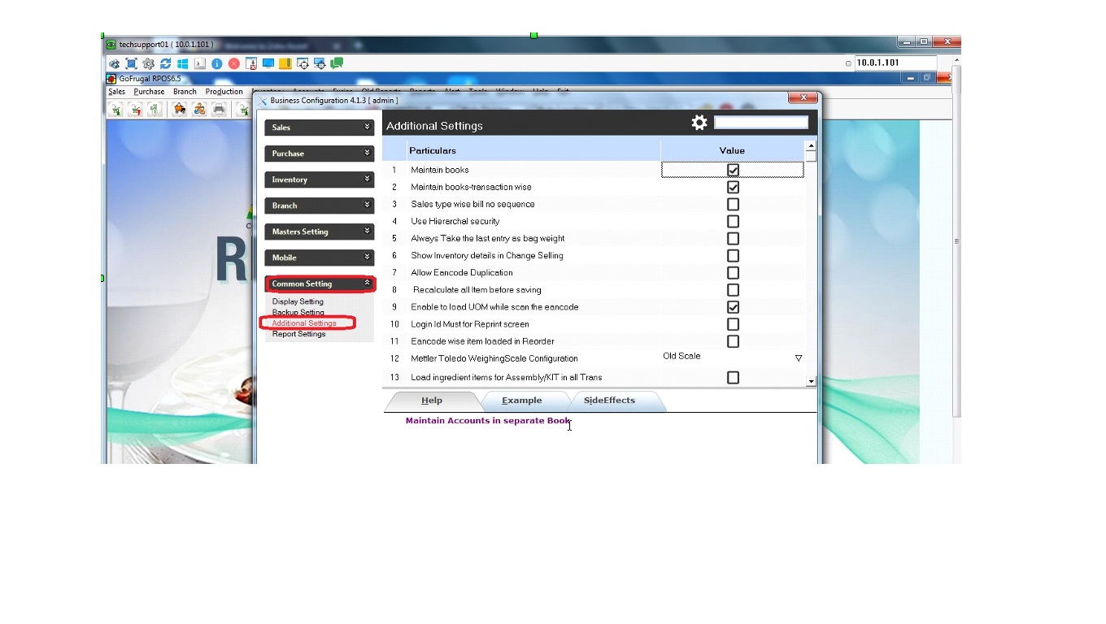Click the 10.0.1.101 address field
The width and height of the screenshot is (1106, 624).
coord(895,63)
